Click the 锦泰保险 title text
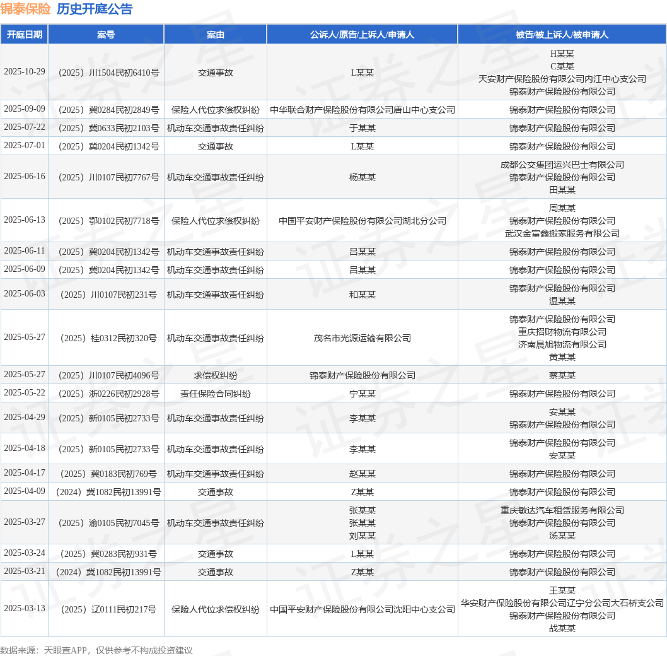Viewport: 667px width, 656px height. click(x=25, y=9)
